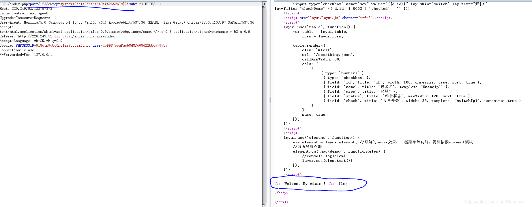Click the type: 'checkbox' column line
This screenshot has height=207, width=532.
(347, 78)
